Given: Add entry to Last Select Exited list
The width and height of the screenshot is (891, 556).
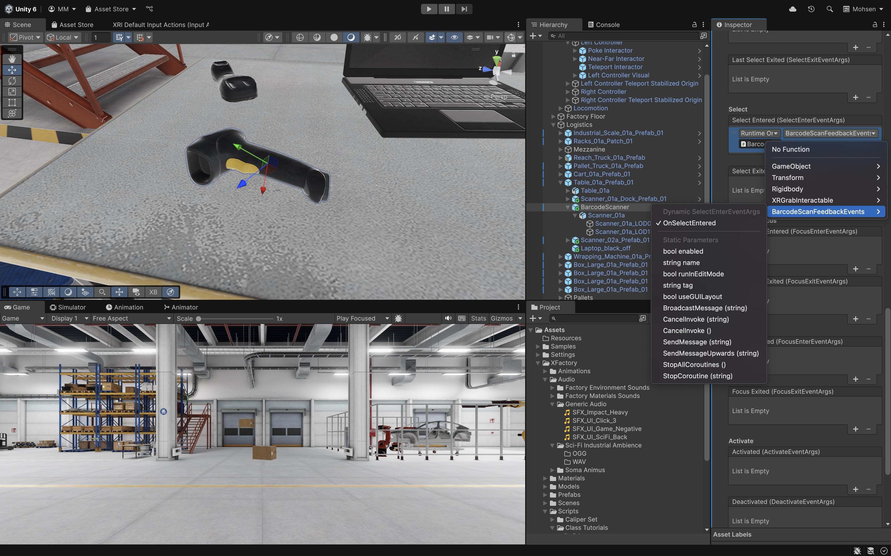Looking at the screenshot, I should coord(855,97).
